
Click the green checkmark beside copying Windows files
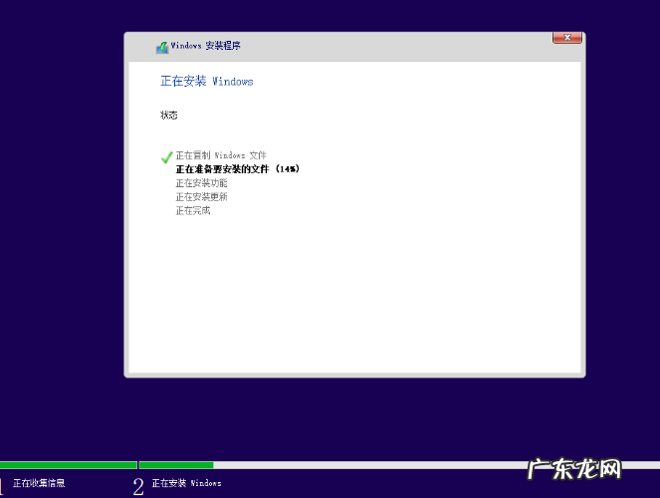click(166, 157)
